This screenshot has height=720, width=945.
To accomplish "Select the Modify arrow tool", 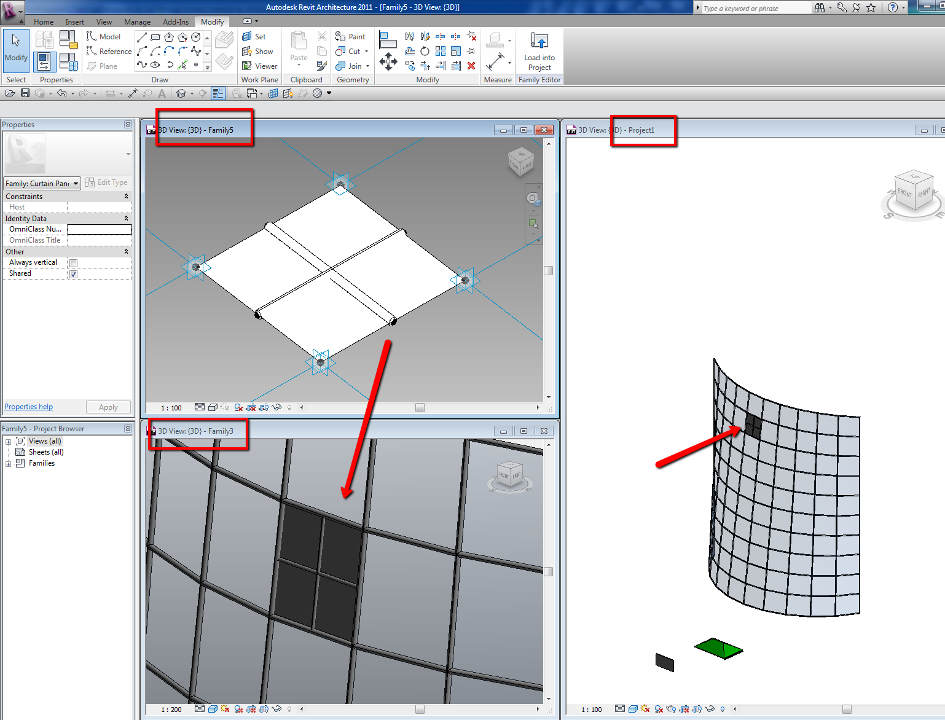I will [x=16, y=50].
